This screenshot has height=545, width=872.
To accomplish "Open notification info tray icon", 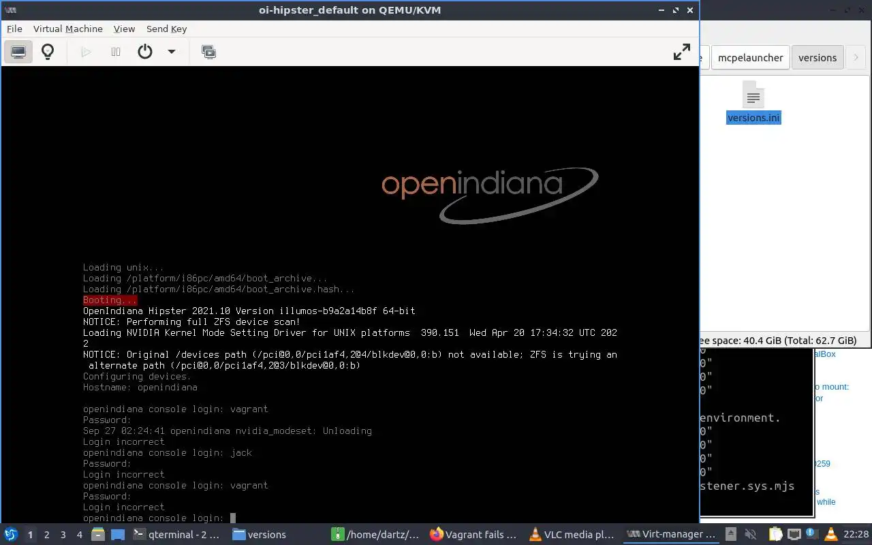I will (811, 535).
